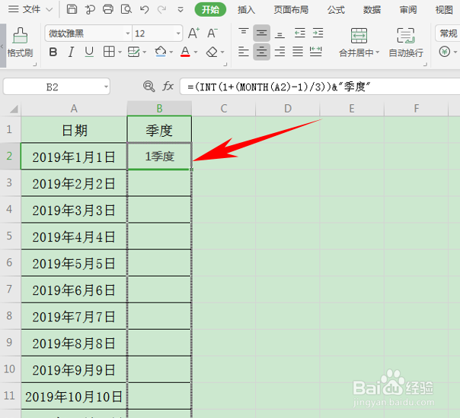Select column A header
The image size is (460, 418).
(74, 109)
